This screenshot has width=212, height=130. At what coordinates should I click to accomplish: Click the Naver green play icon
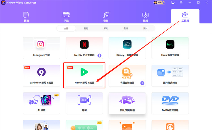[84, 72]
